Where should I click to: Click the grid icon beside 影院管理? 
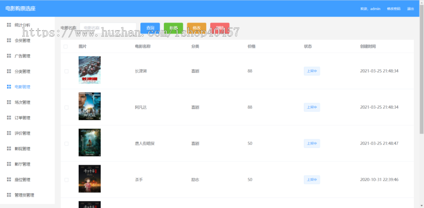tap(9, 149)
